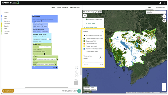
Task: Zoom out on the map
Action: pos(164,89)
